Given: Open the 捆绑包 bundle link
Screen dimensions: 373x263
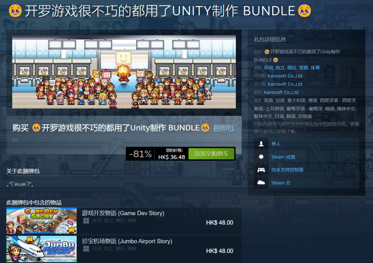Looking at the screenshot, I should pos(223,128).
